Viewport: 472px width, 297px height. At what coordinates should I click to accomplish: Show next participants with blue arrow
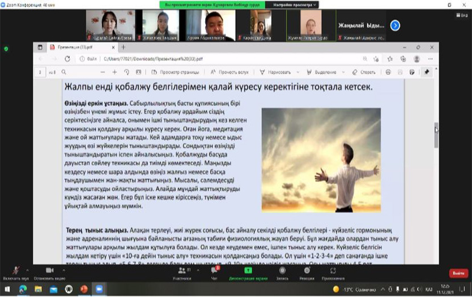[x=396, y=25]
